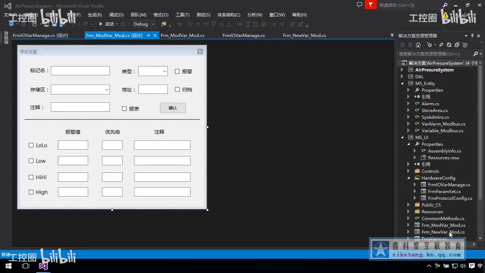Select StoreArea.cs in Solution Explorer

click(435, 110)
